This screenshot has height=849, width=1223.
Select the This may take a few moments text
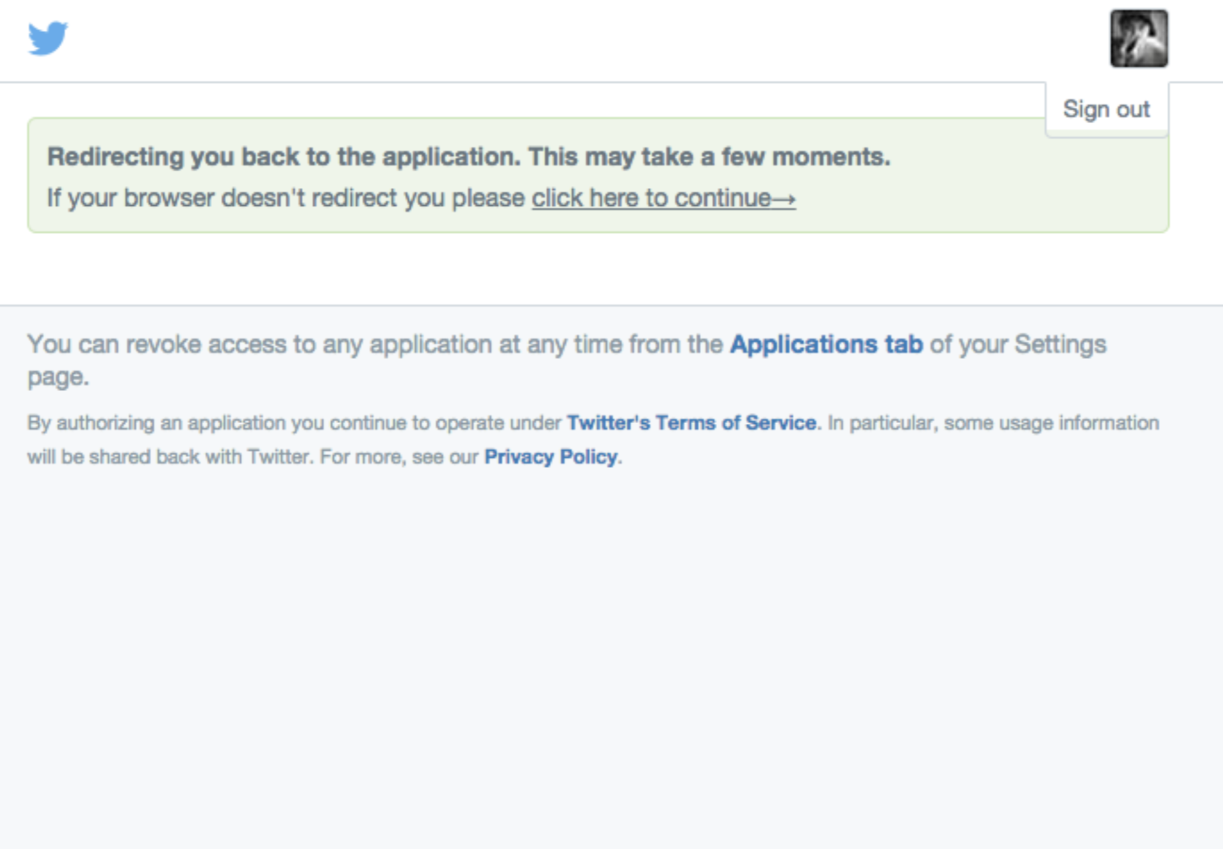709,156
